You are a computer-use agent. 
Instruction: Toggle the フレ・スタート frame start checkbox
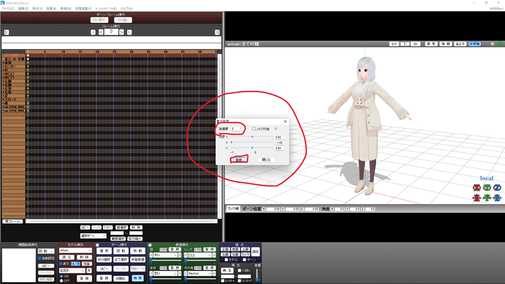pyautogui.click(x=223, y=281)
